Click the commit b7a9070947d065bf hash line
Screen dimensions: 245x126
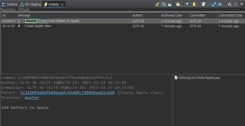(x=57, y=78)
